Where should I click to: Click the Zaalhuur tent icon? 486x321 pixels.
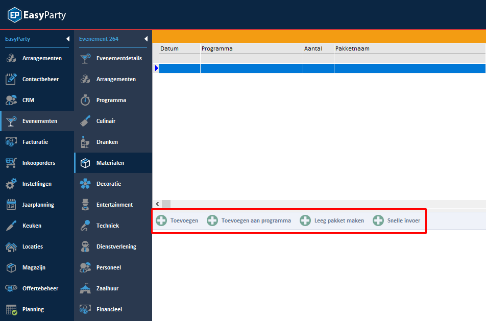click(85, 288)
